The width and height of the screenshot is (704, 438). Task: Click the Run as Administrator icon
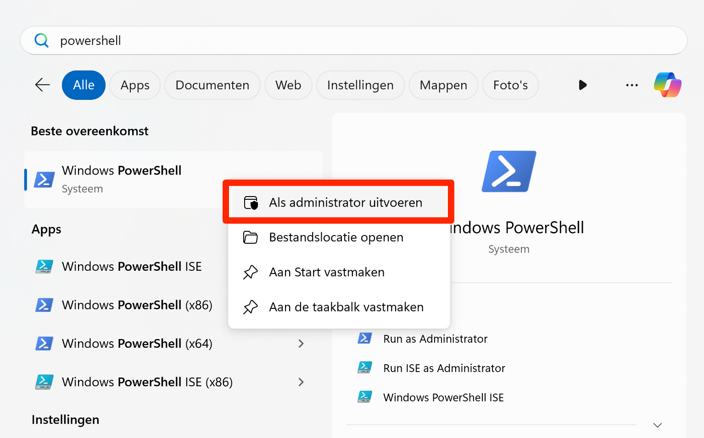[x=365, y=339]
